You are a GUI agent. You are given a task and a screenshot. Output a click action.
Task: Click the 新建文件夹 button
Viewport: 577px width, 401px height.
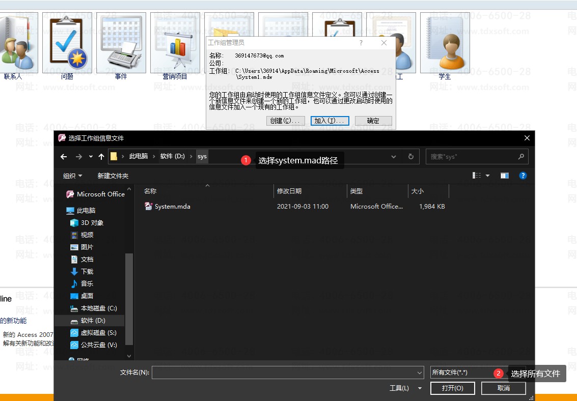[x=113, y=176]
